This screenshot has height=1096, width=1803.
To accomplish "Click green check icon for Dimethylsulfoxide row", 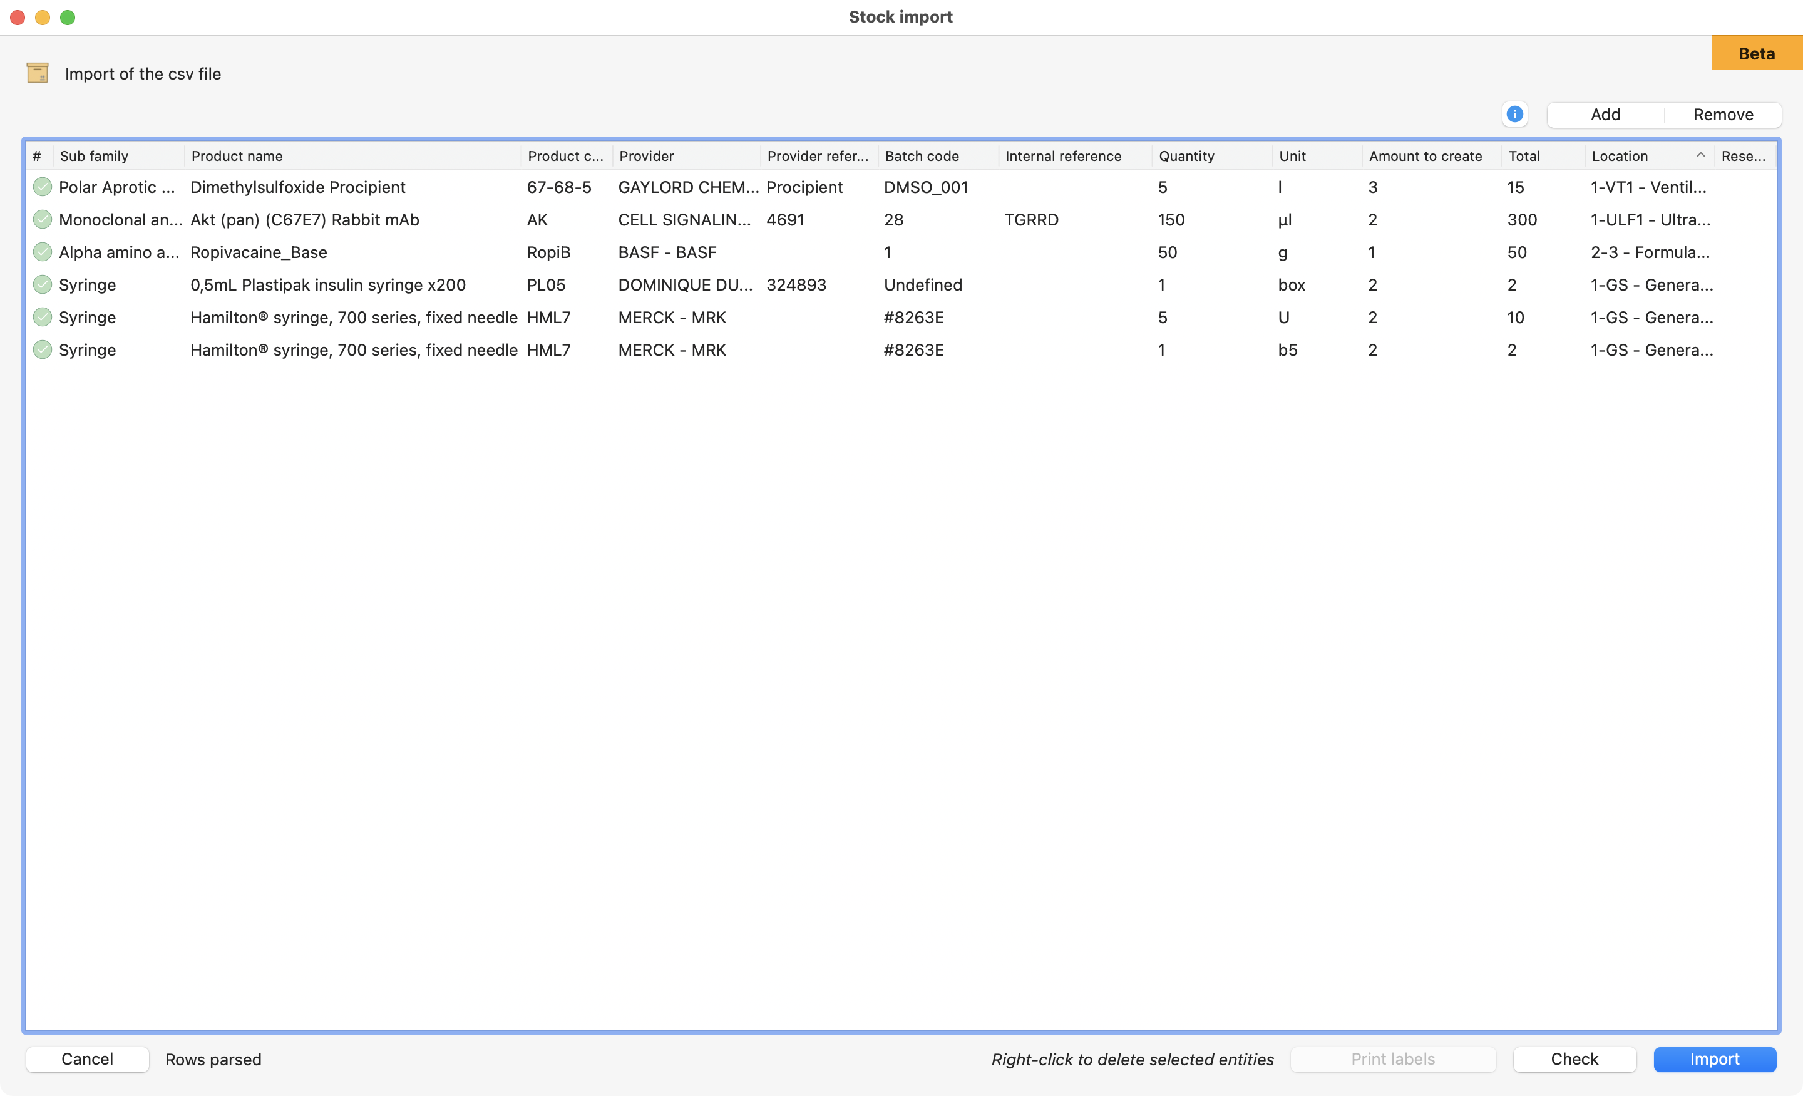I will [43, 187].
